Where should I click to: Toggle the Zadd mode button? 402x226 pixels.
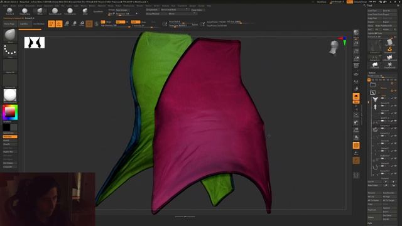point(136,22)
